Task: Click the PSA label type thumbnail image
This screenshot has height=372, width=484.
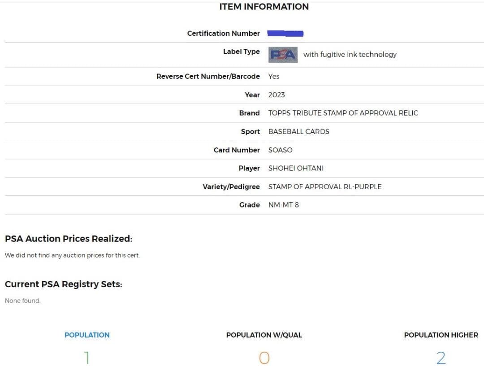Action: pyautogui.click(x=283, y=55)
